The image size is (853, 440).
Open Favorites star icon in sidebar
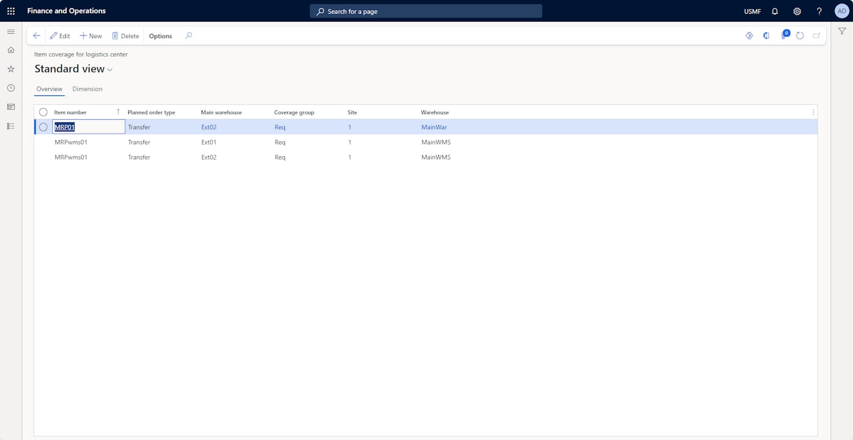(11, 69)
